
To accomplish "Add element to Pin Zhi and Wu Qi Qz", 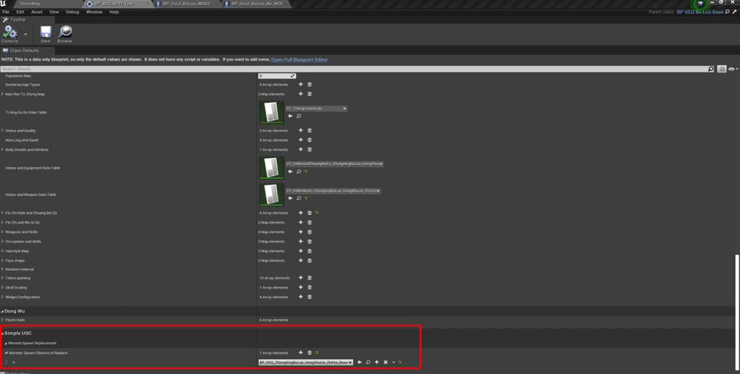I will 301,222.
